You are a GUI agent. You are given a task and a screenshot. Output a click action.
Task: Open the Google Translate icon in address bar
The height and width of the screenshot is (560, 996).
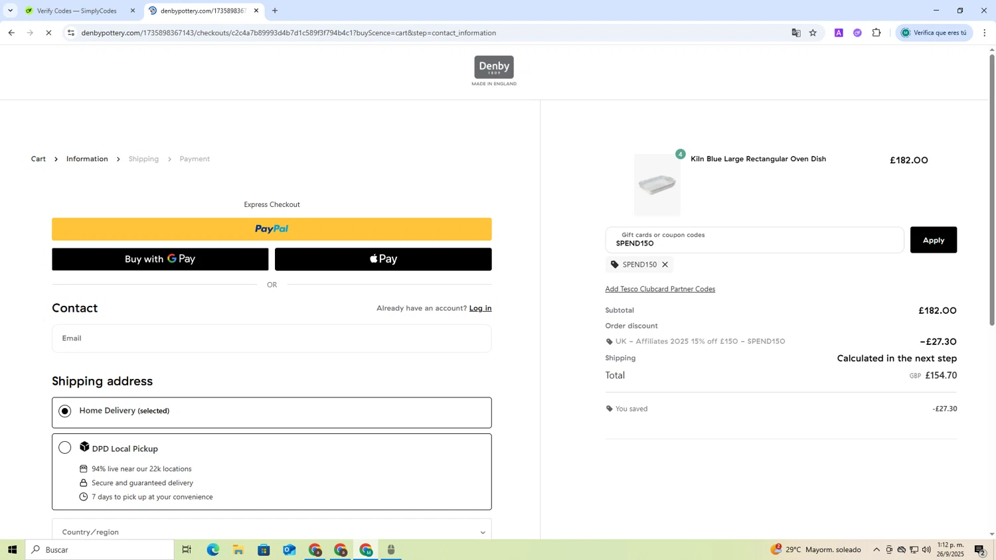point(796,33)
